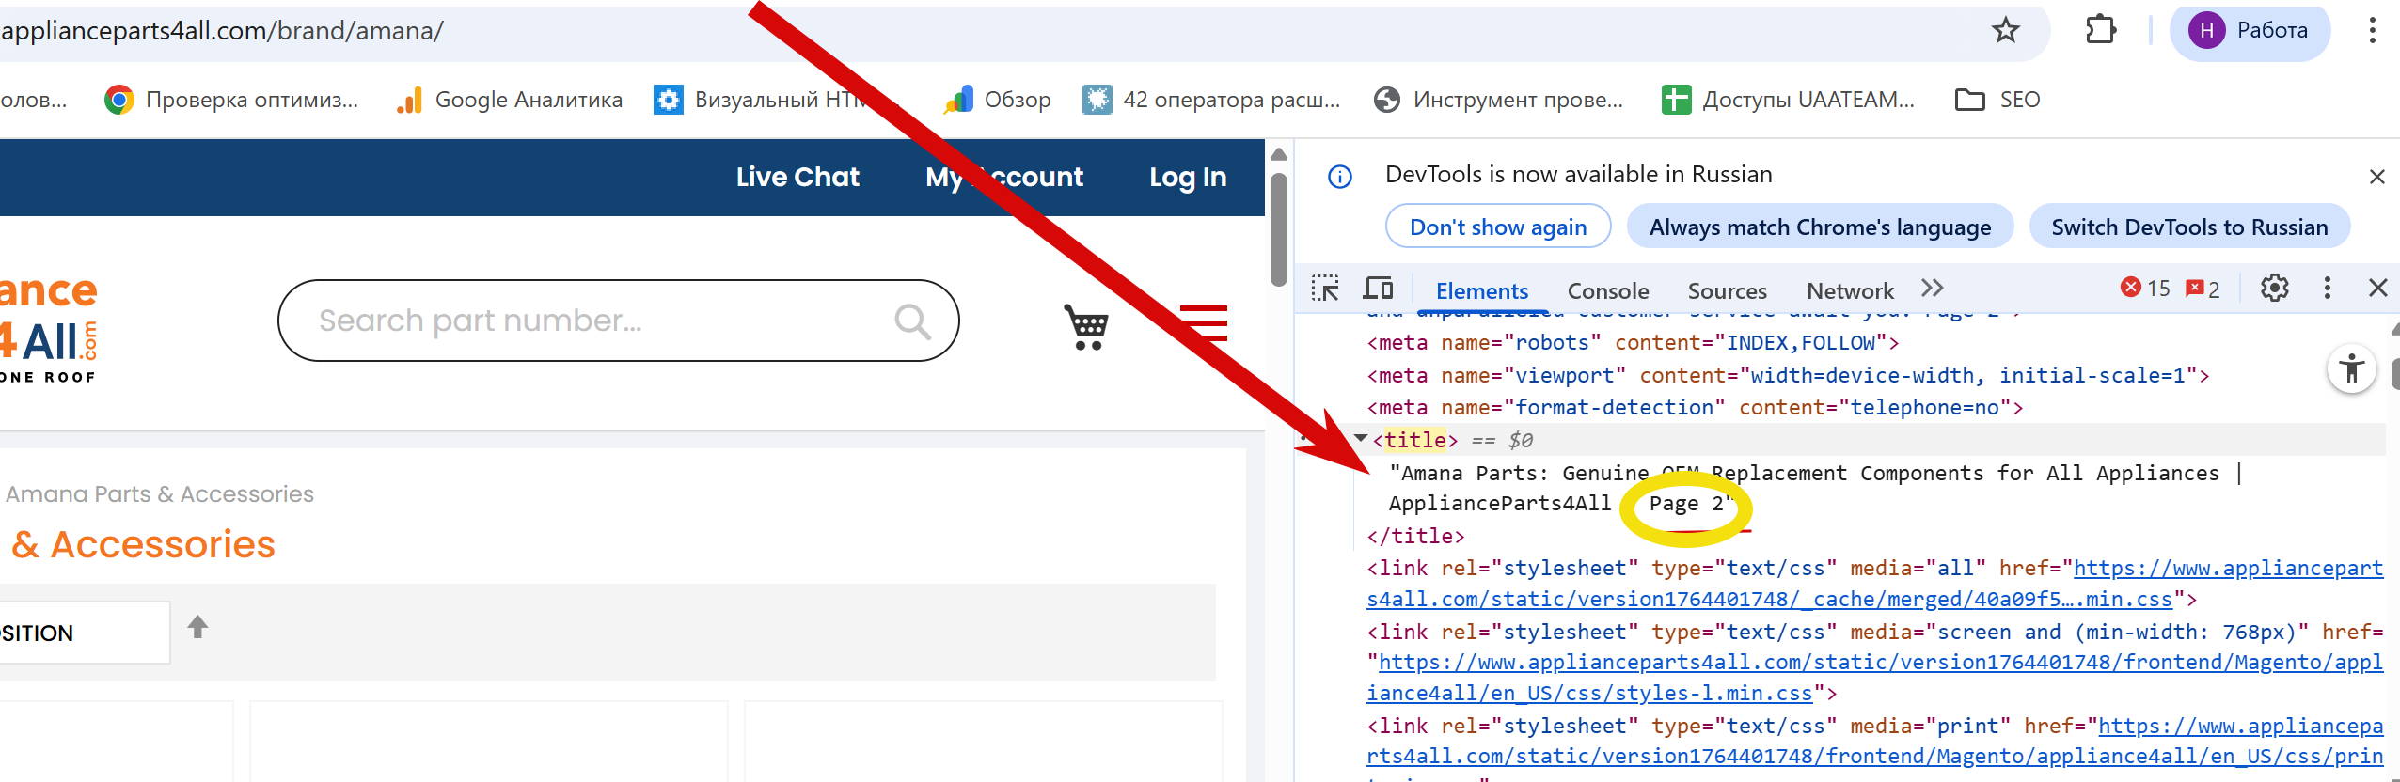Open the accessibility widget button
This screenshot has width=2400, height=782.
pyautogui.click(x=2352, y=368)
